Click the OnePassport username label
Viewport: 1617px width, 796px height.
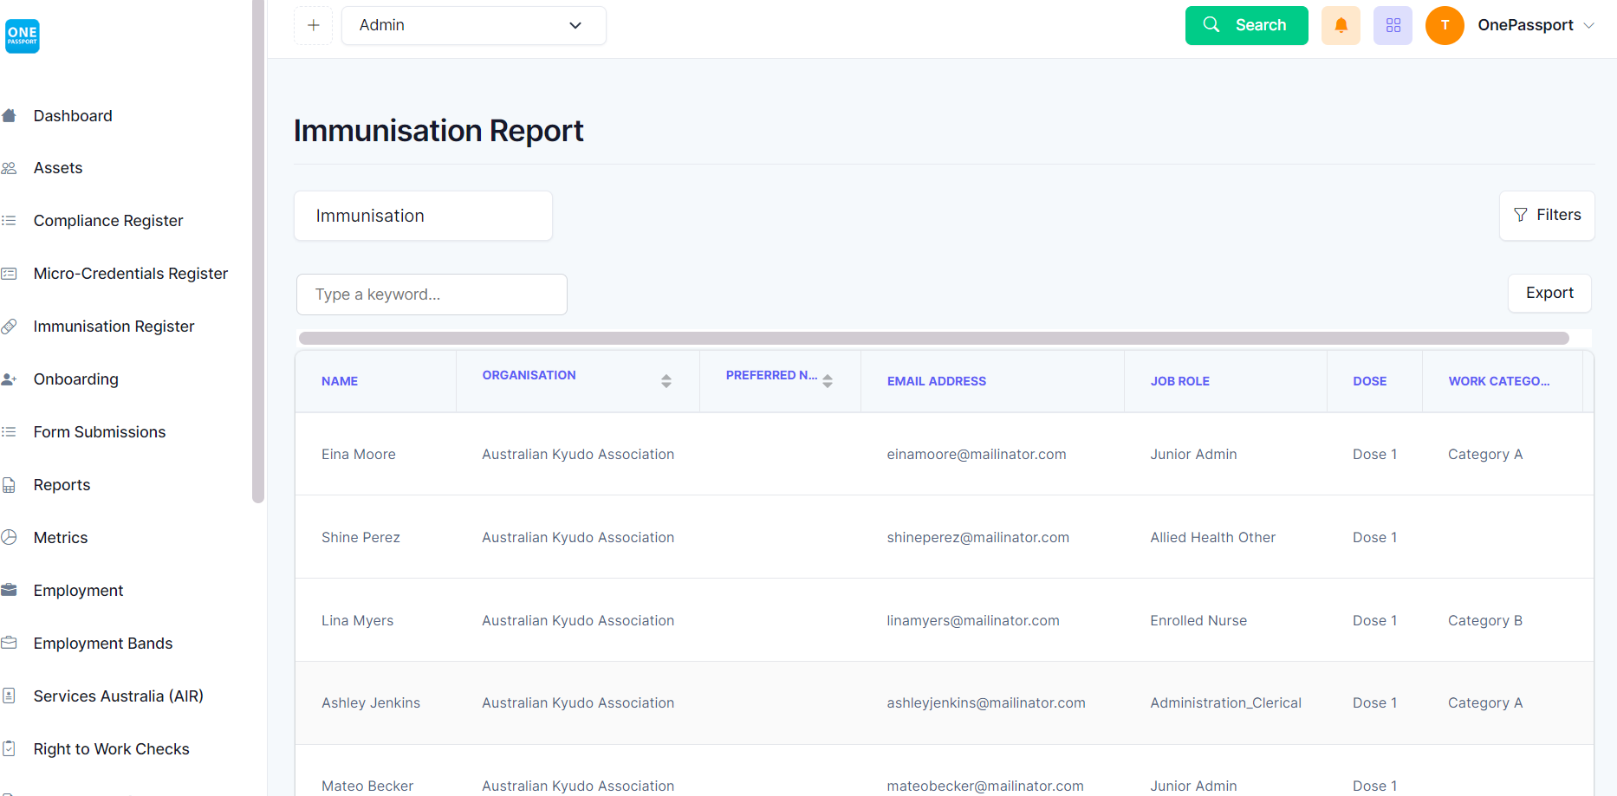1525,25
